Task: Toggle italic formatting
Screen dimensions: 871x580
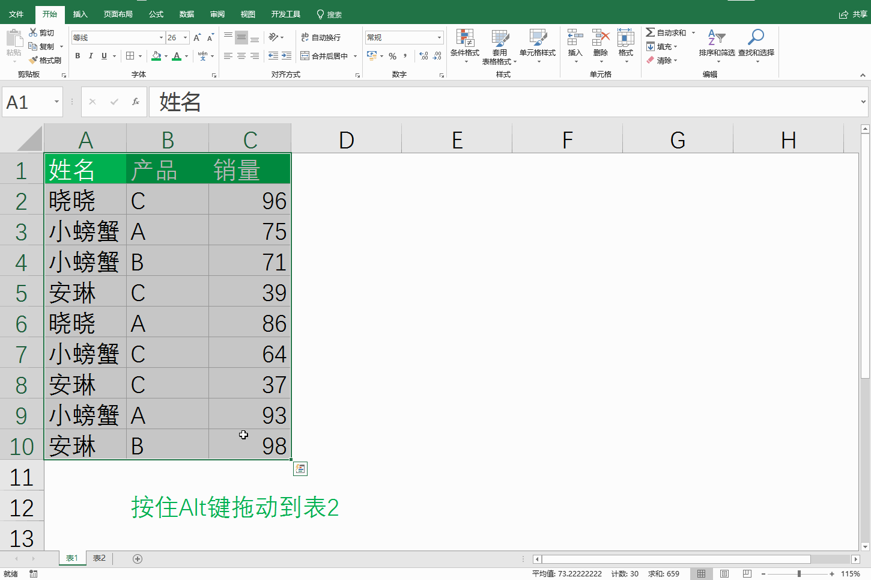Action: pyautogui.click(x=91, y=56)
